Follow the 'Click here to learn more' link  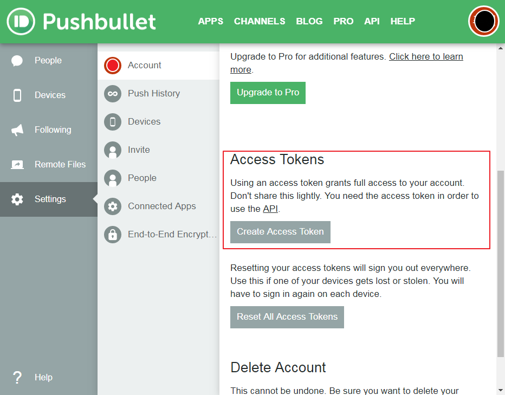point(426,57)
